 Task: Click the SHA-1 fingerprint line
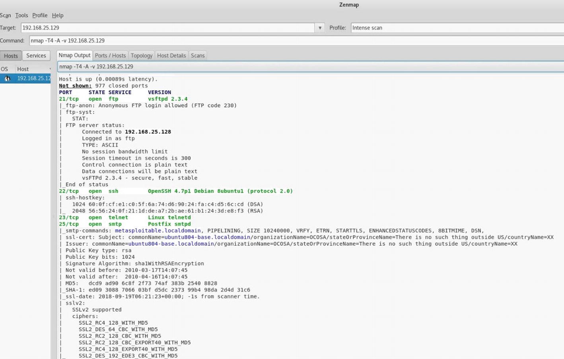(x=155, y=290)
